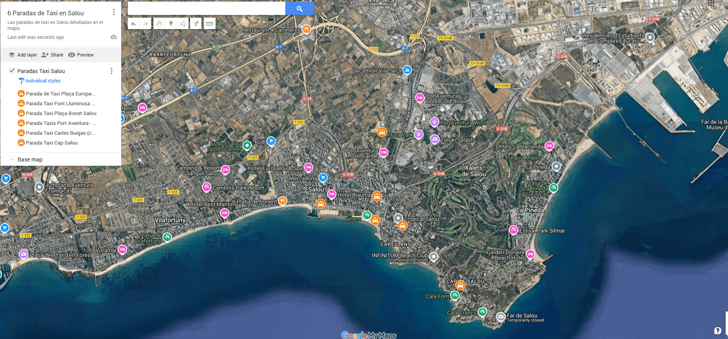Expand the Base map section arrow
Screen dimensions: 728x339
point(12,159)
